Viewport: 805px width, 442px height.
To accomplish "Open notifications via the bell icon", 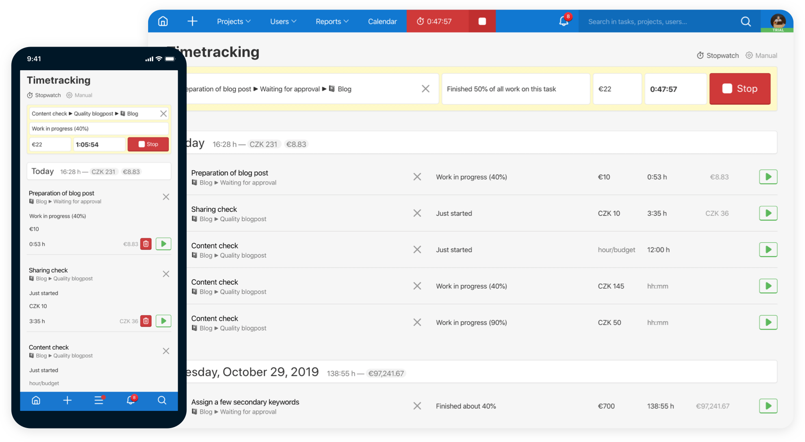I will (x=563, y=21).
